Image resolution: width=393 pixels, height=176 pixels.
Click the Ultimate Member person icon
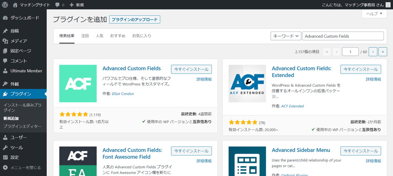tap(5, 71)
